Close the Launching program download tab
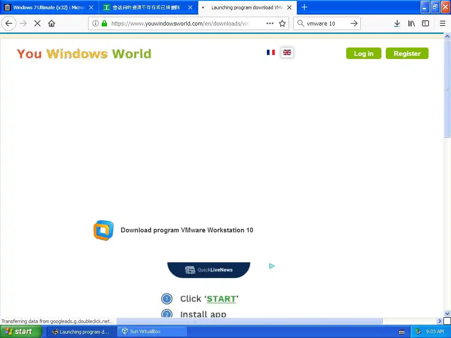The width and height of the screenshot is (451, 338). 290,7
